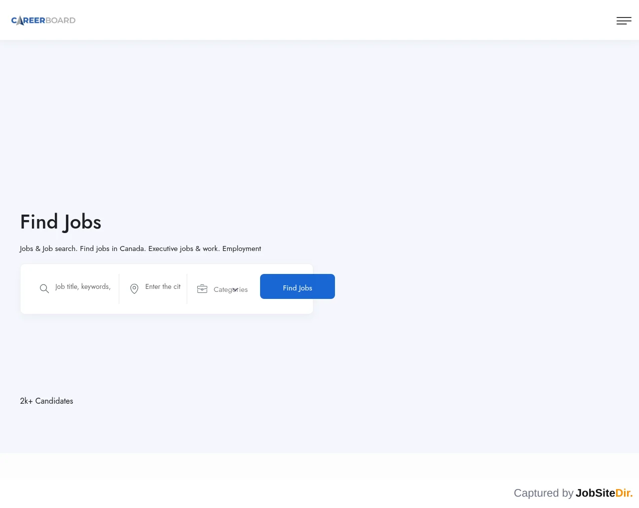Click the 2k+ Candidates text
The width and height of the screenshot is (639, 508).
click(x=46, y=401)
